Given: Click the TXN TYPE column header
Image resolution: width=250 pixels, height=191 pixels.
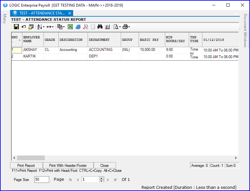Looking at the screenshot, I should click(196, 40).
